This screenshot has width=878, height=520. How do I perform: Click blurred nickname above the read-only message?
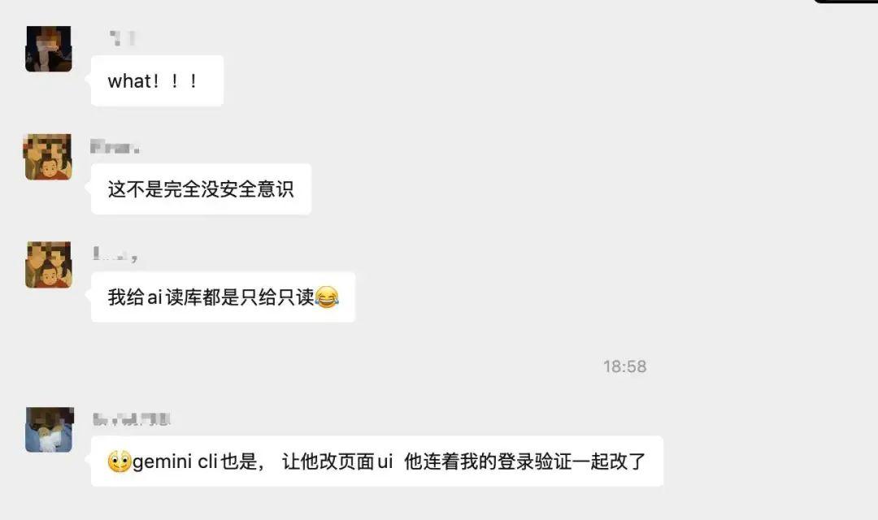pyautogui.click(x=115, y=254)
